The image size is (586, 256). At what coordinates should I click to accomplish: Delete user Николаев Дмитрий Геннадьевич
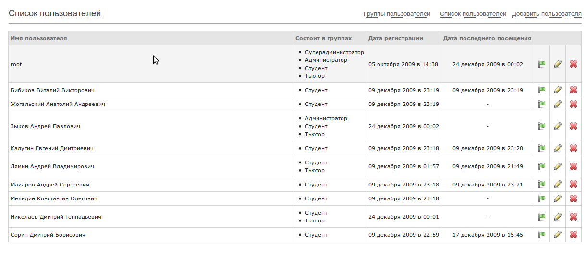574,217
